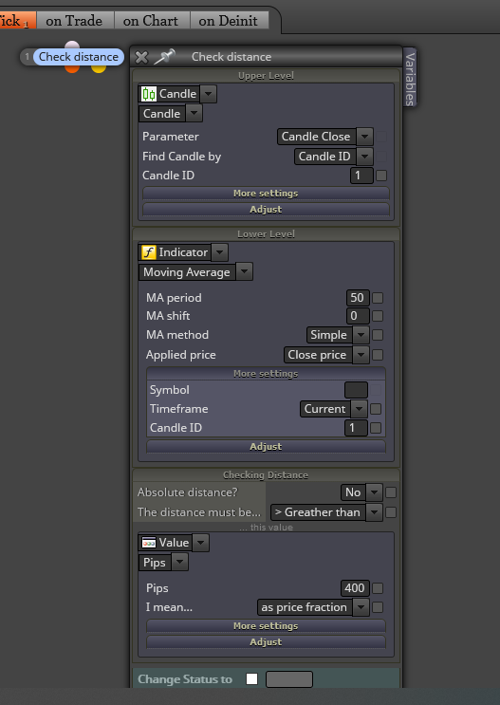Expand More settings under Pips value
Viewport: 500px width, 705px height.
tap(266, 626)
